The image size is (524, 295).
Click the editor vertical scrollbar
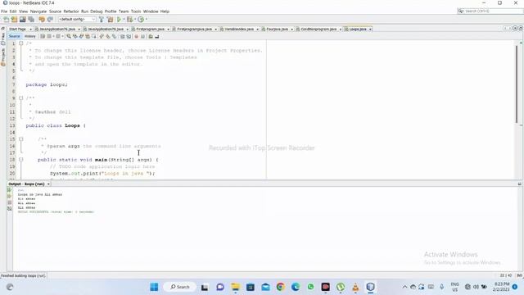pyautogui.click(x=517, y=84)
